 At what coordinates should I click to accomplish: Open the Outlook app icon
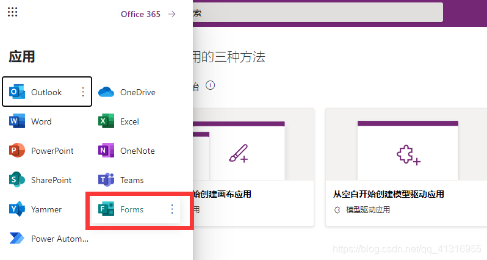pyautogui.click(x=16, y=92)
